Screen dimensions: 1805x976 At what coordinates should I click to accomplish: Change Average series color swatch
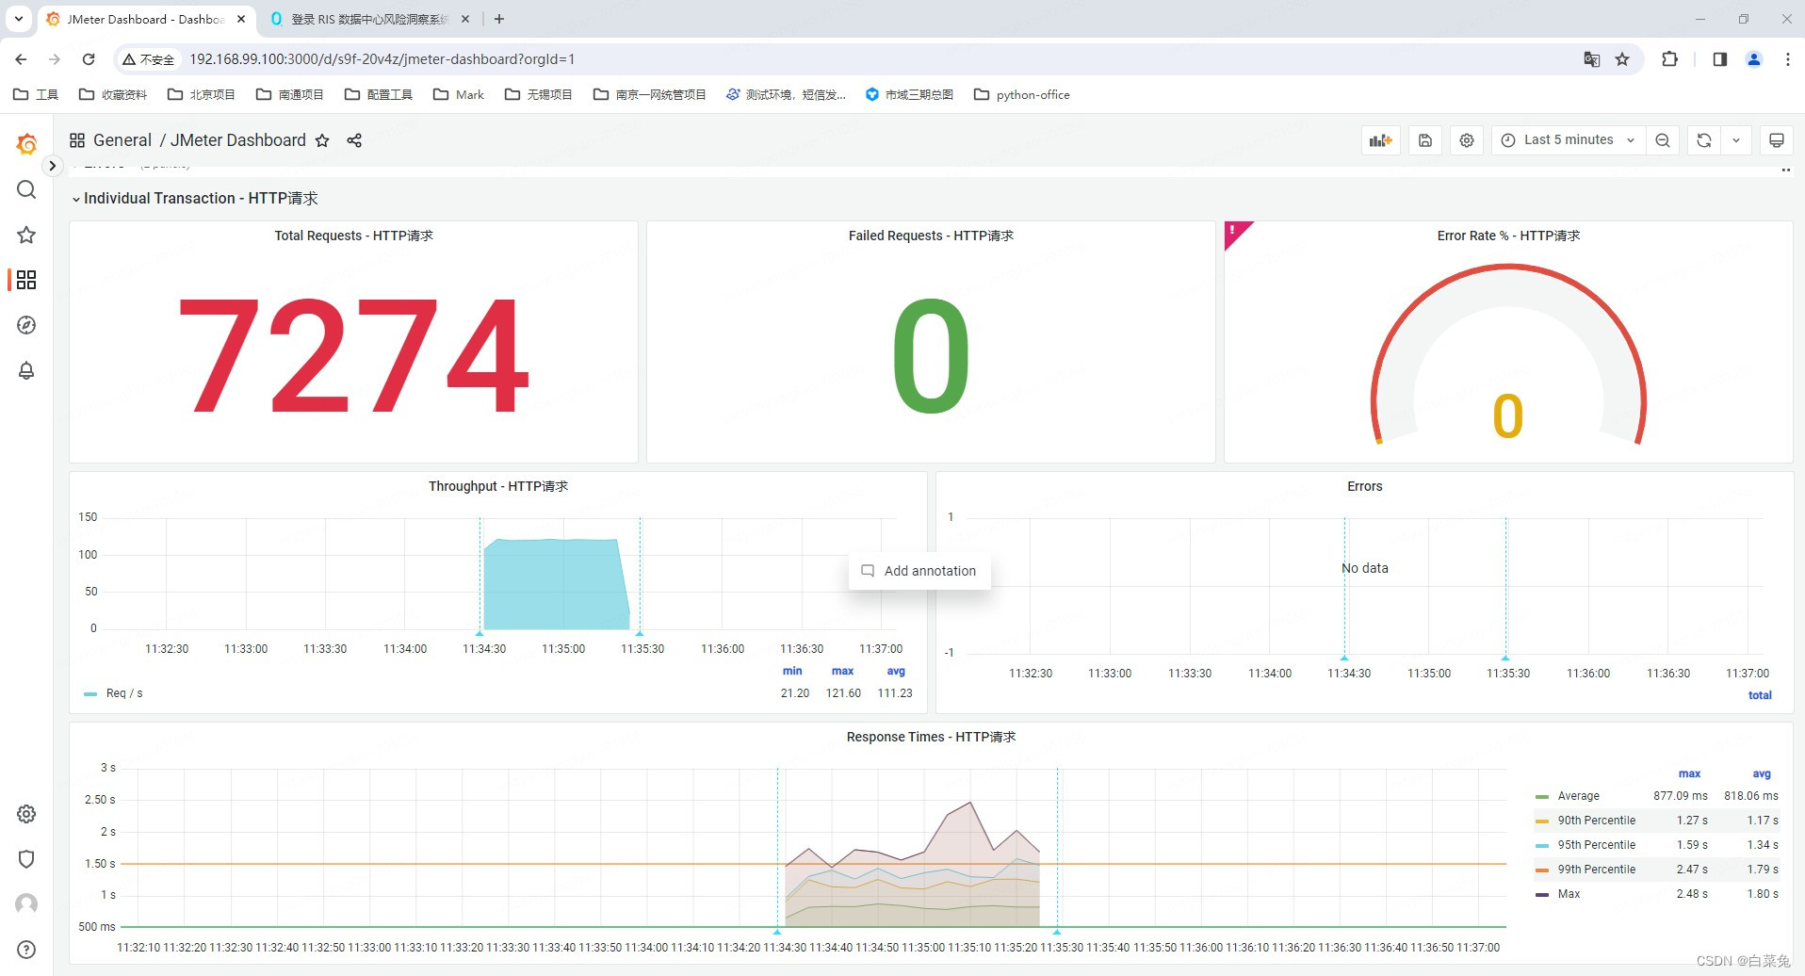1541,797
